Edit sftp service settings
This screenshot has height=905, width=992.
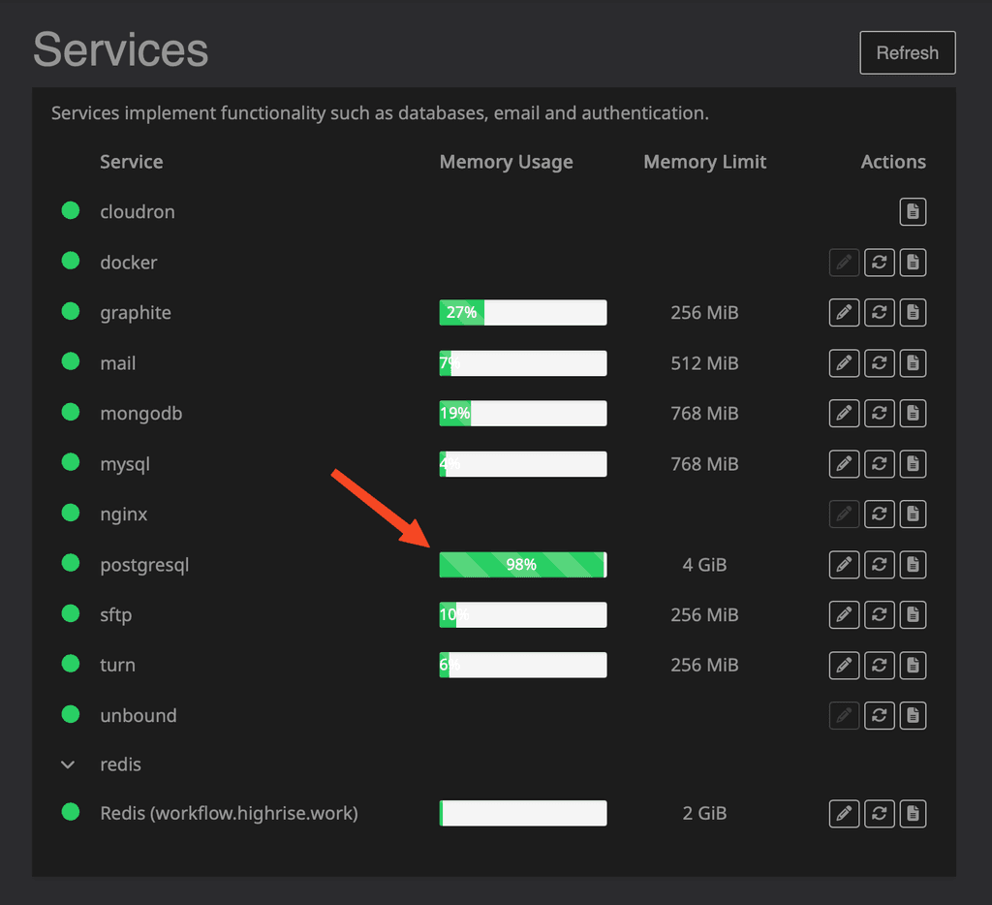[844, 614]
